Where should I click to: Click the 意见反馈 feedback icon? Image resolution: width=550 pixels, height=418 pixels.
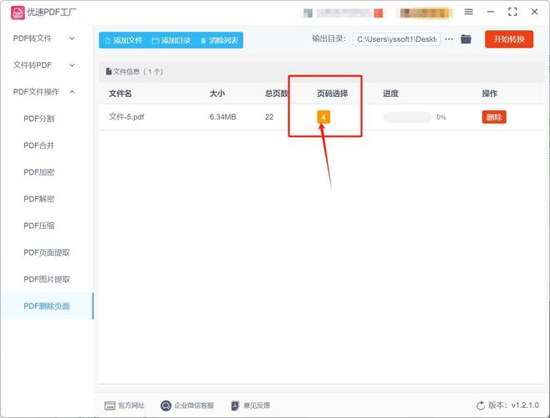(236, 405)
